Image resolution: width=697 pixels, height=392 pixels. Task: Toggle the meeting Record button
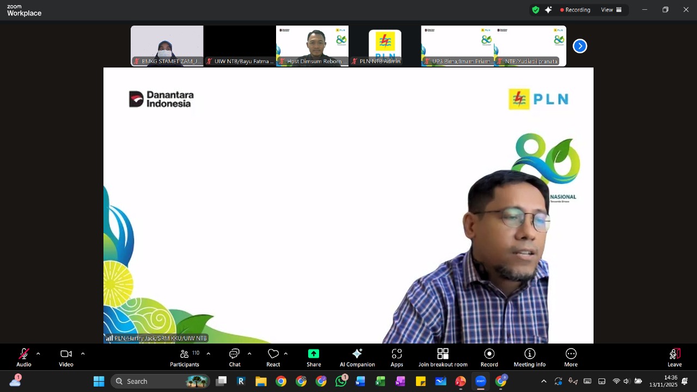489,357
